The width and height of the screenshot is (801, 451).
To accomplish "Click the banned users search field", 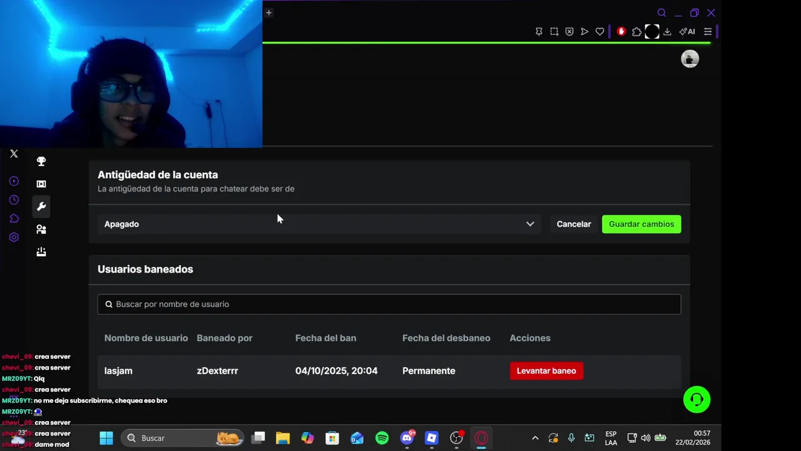I will (x=389, y=304).
